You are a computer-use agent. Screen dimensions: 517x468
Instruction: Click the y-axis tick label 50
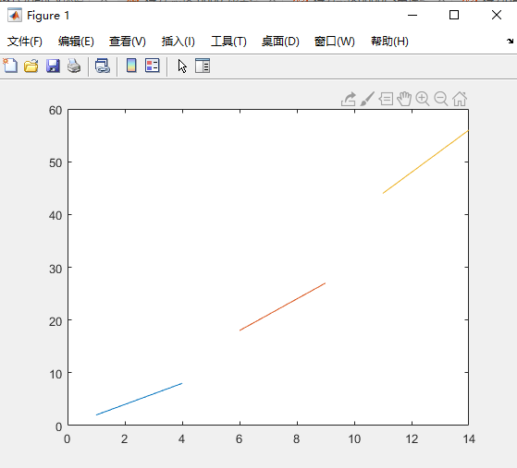coord(55,162)
